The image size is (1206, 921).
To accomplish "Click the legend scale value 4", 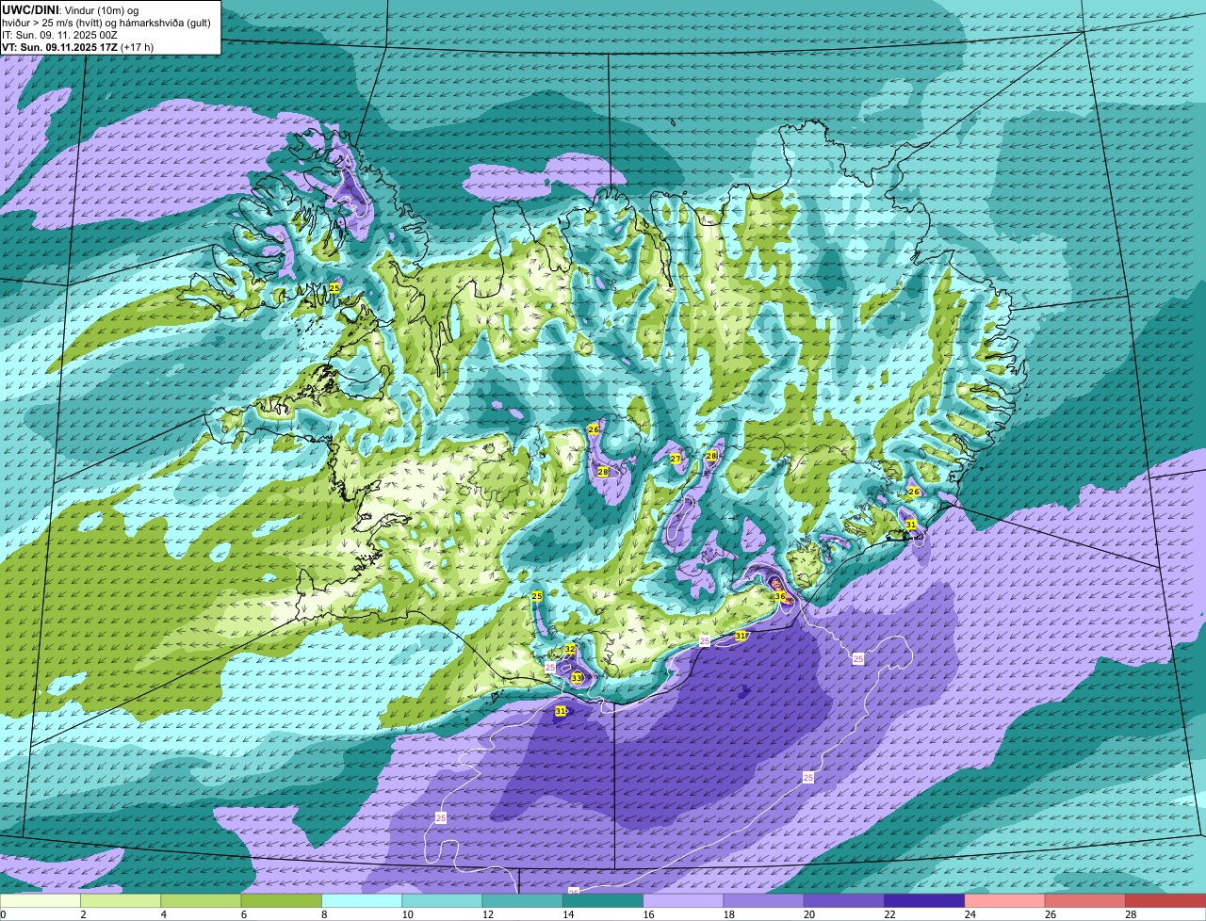I will 163,914.
